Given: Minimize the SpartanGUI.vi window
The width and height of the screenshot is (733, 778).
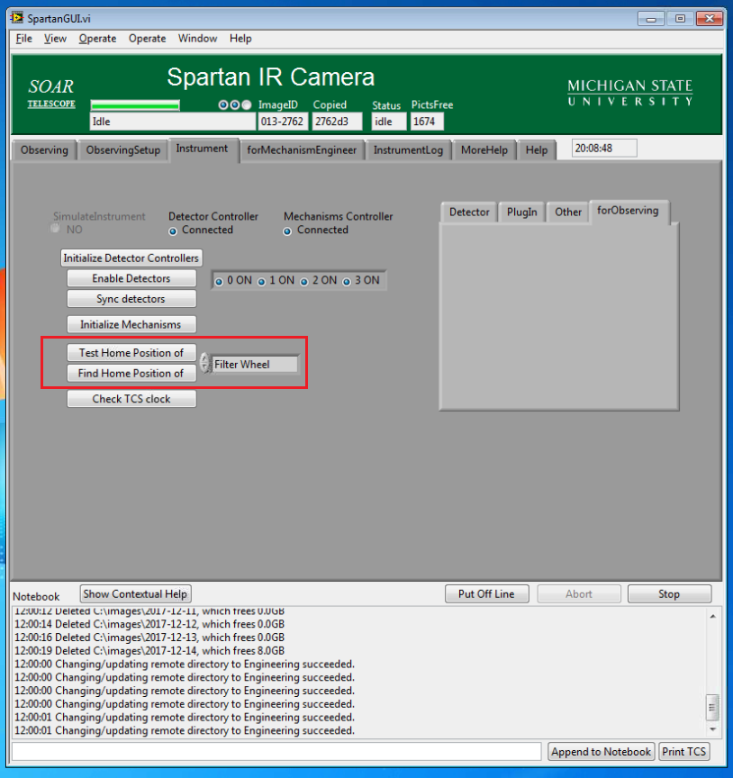Looking at the screenshot, I should coord(651,19).
